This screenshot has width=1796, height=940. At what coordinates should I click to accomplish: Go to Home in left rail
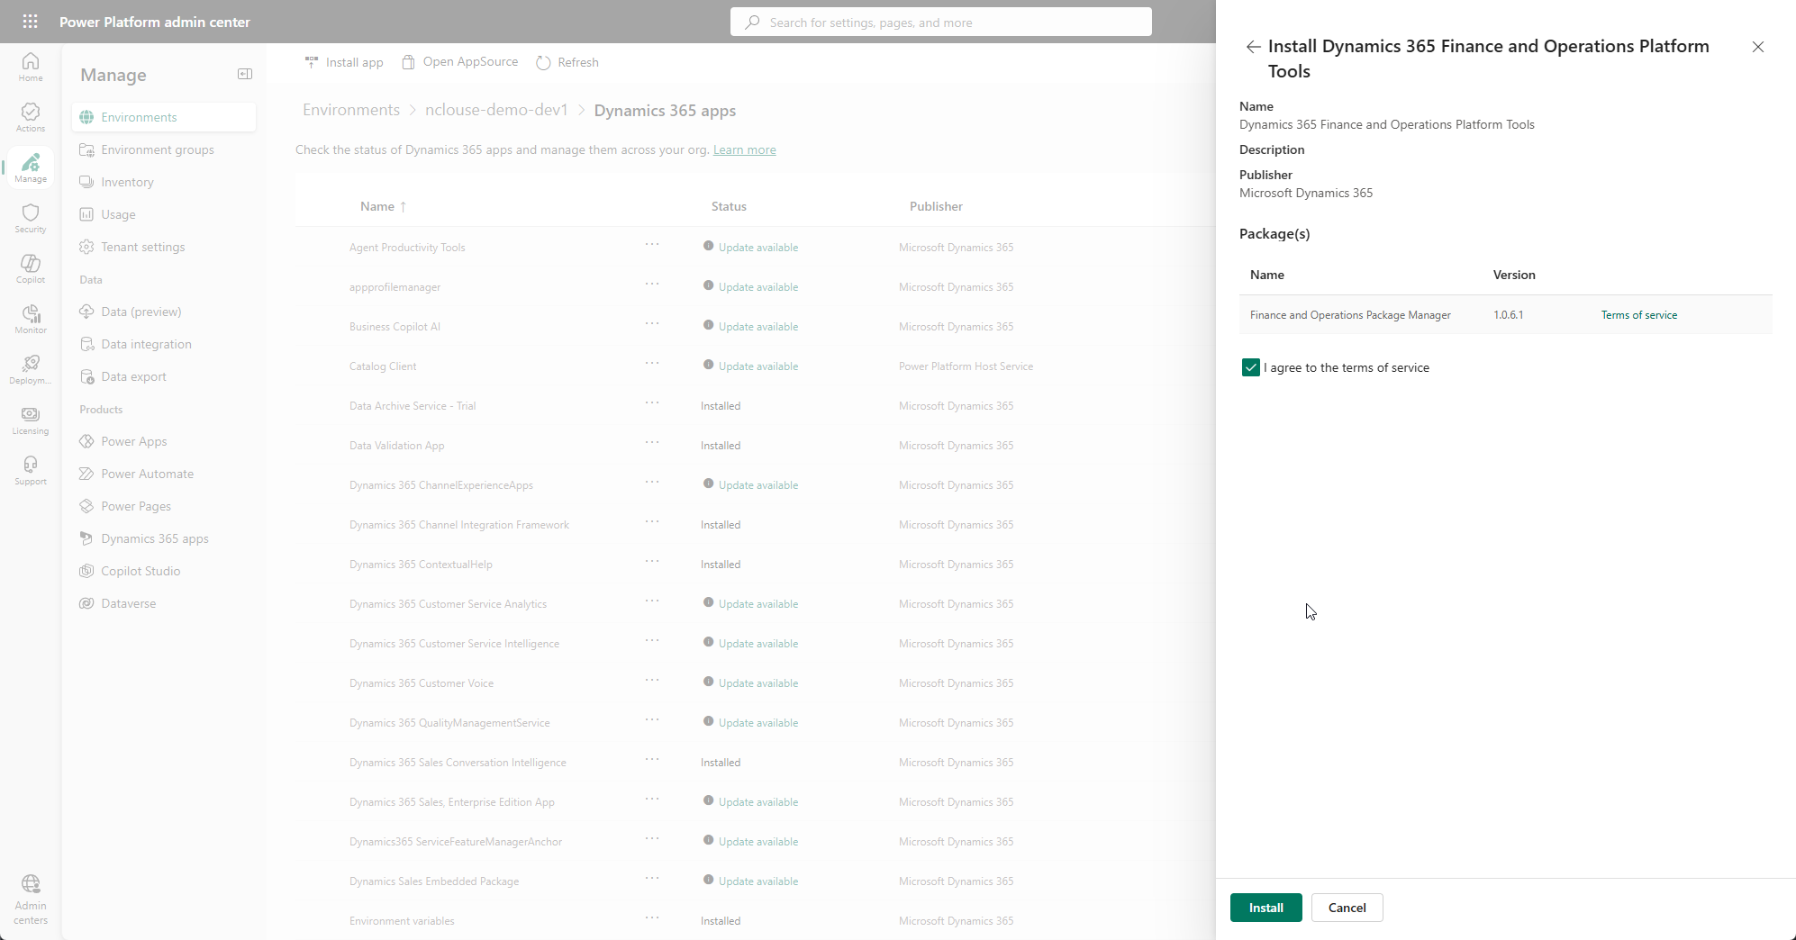click(31, 67)
